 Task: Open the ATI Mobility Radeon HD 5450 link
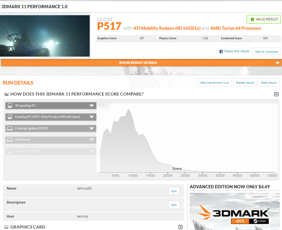167,28
